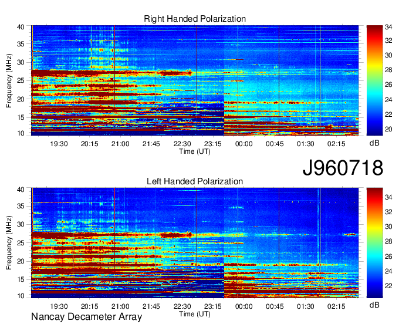Click the 22:30 tick under Right Handed plot
Viewport: 399px width, 324px height.
182,144
